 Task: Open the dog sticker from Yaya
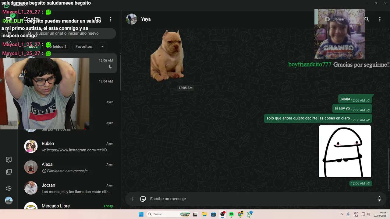tap(168, 56)
